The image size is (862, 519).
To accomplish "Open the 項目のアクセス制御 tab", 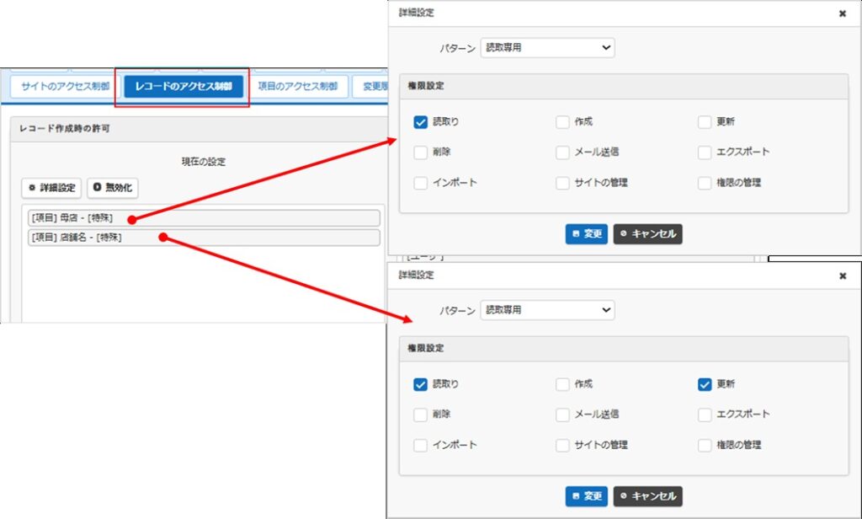I will click(295, 86).
